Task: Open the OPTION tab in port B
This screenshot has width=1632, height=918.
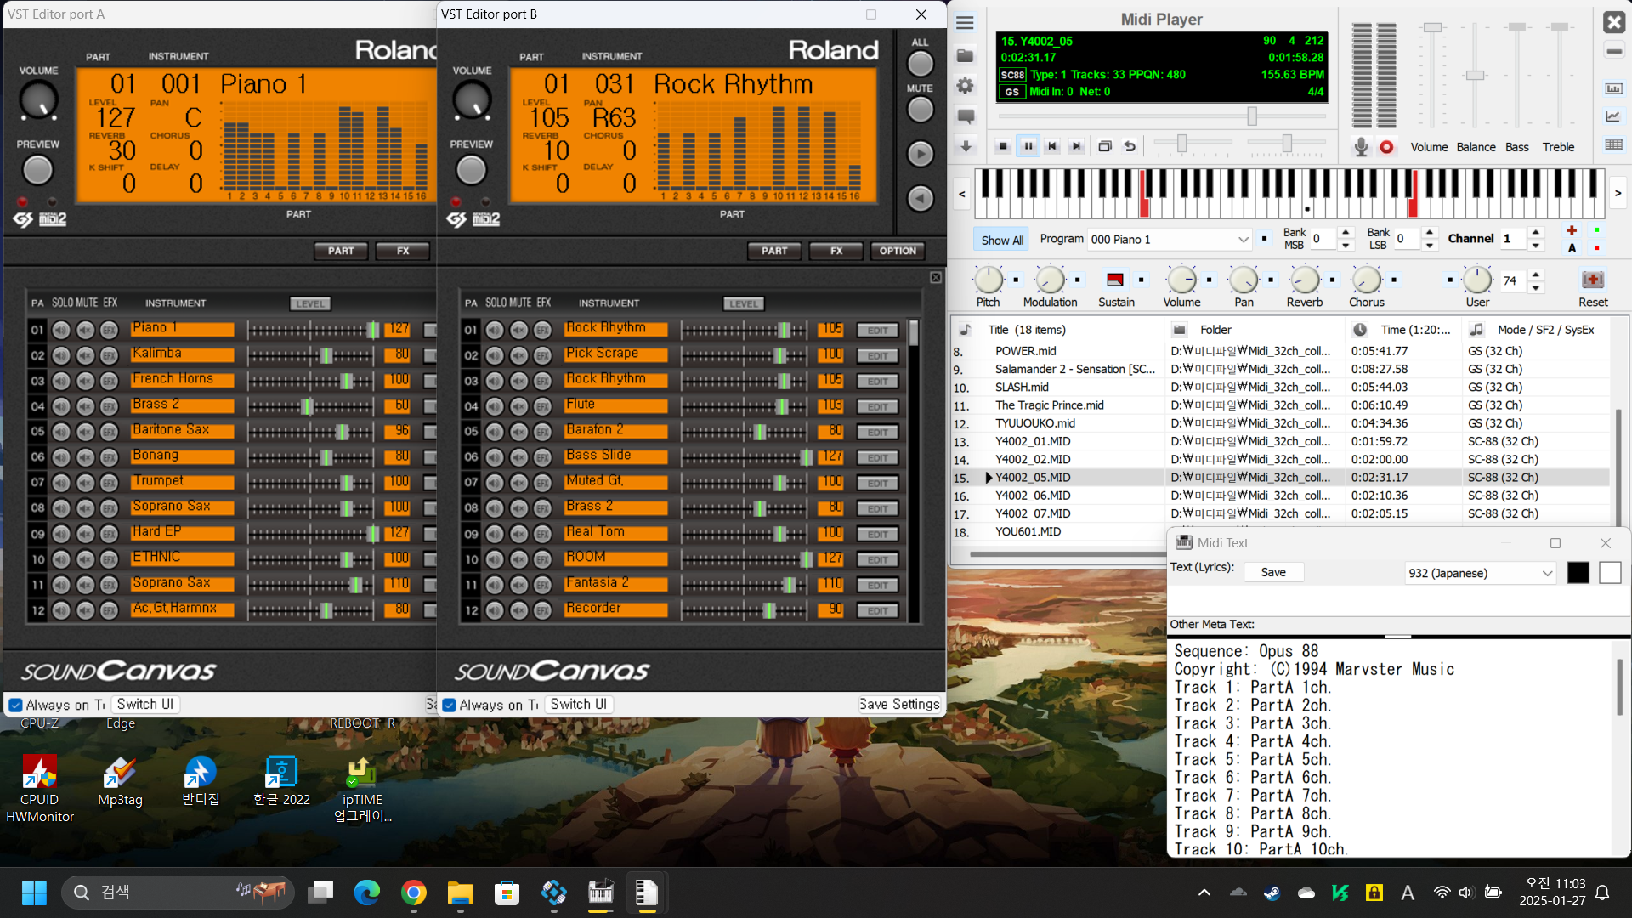Action: (898, 251)
